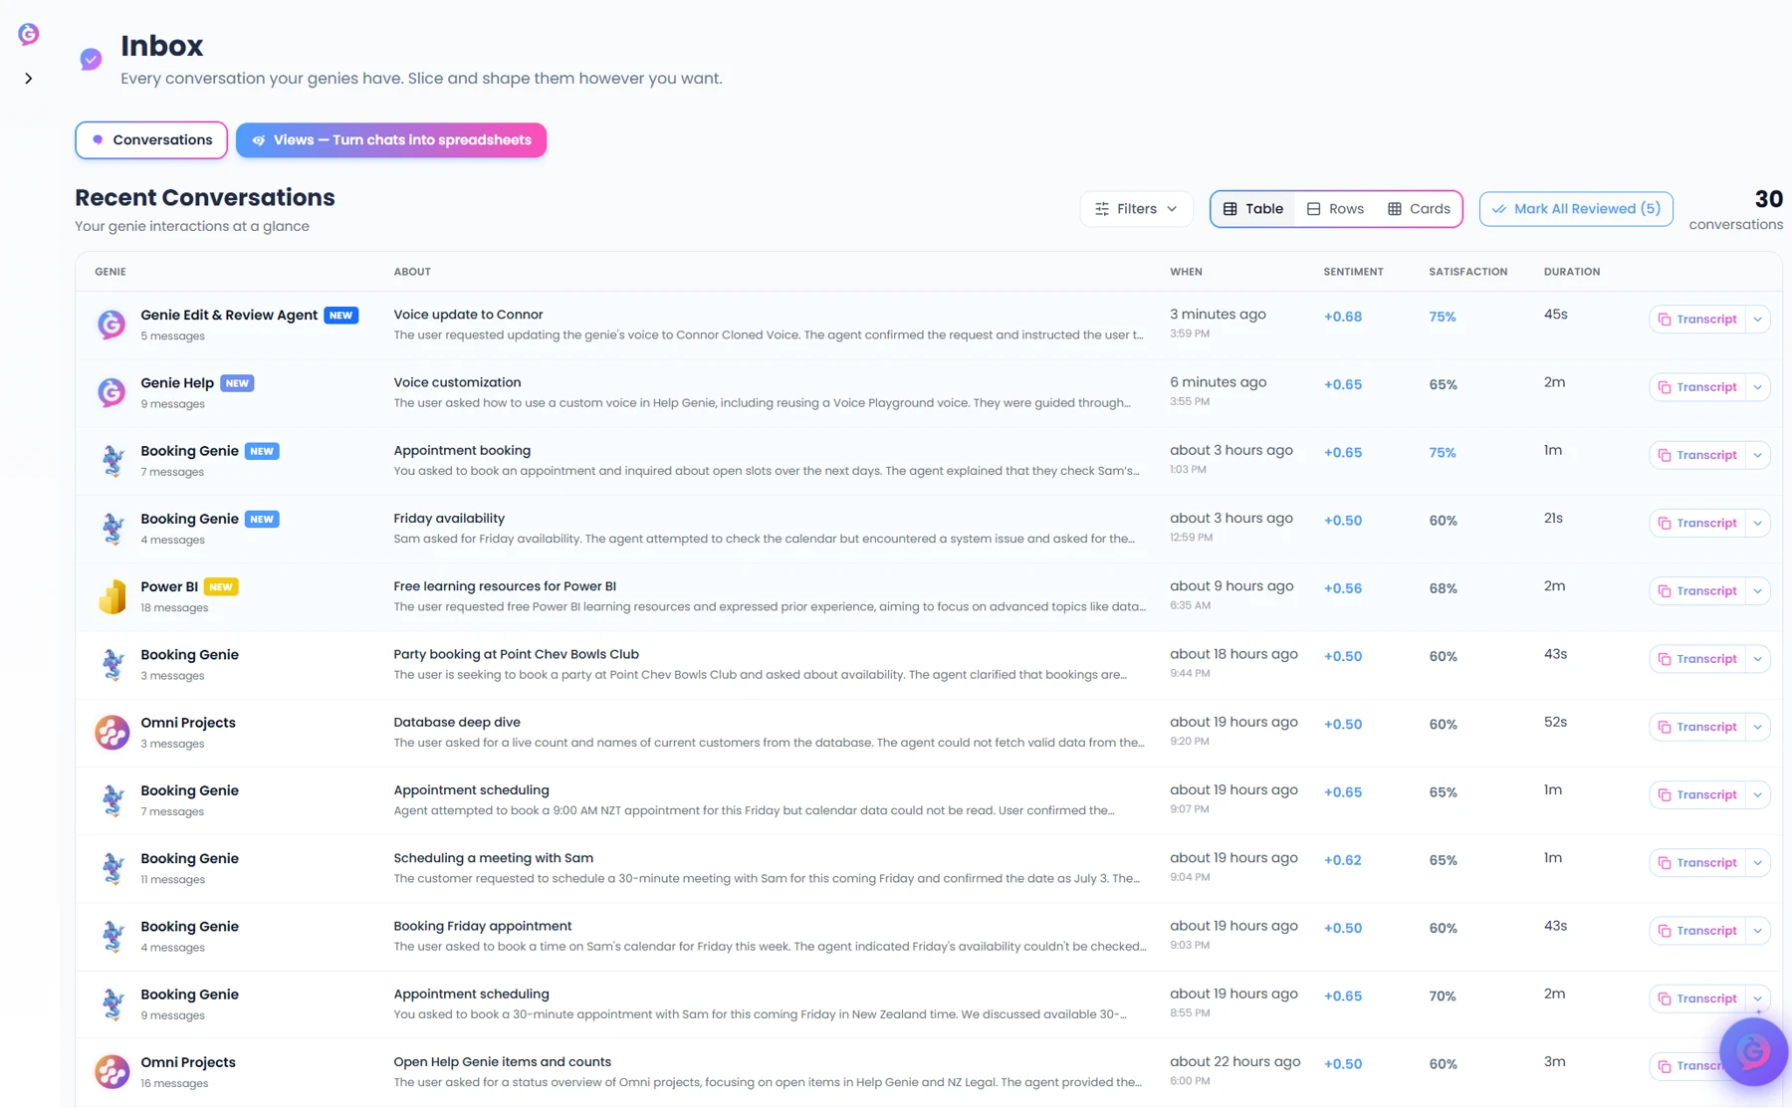Expand transcript options for Booking Friday appointment
Image resolution: width=1792 pixels, height=1108 pixels.
(x=1758, y=931)
